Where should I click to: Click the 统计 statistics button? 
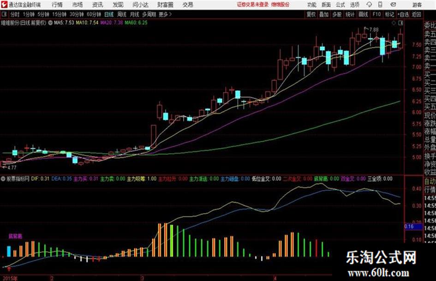(350, 14)
